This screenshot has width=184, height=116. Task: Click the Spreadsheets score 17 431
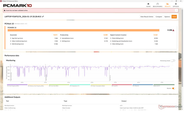(106, 38)
